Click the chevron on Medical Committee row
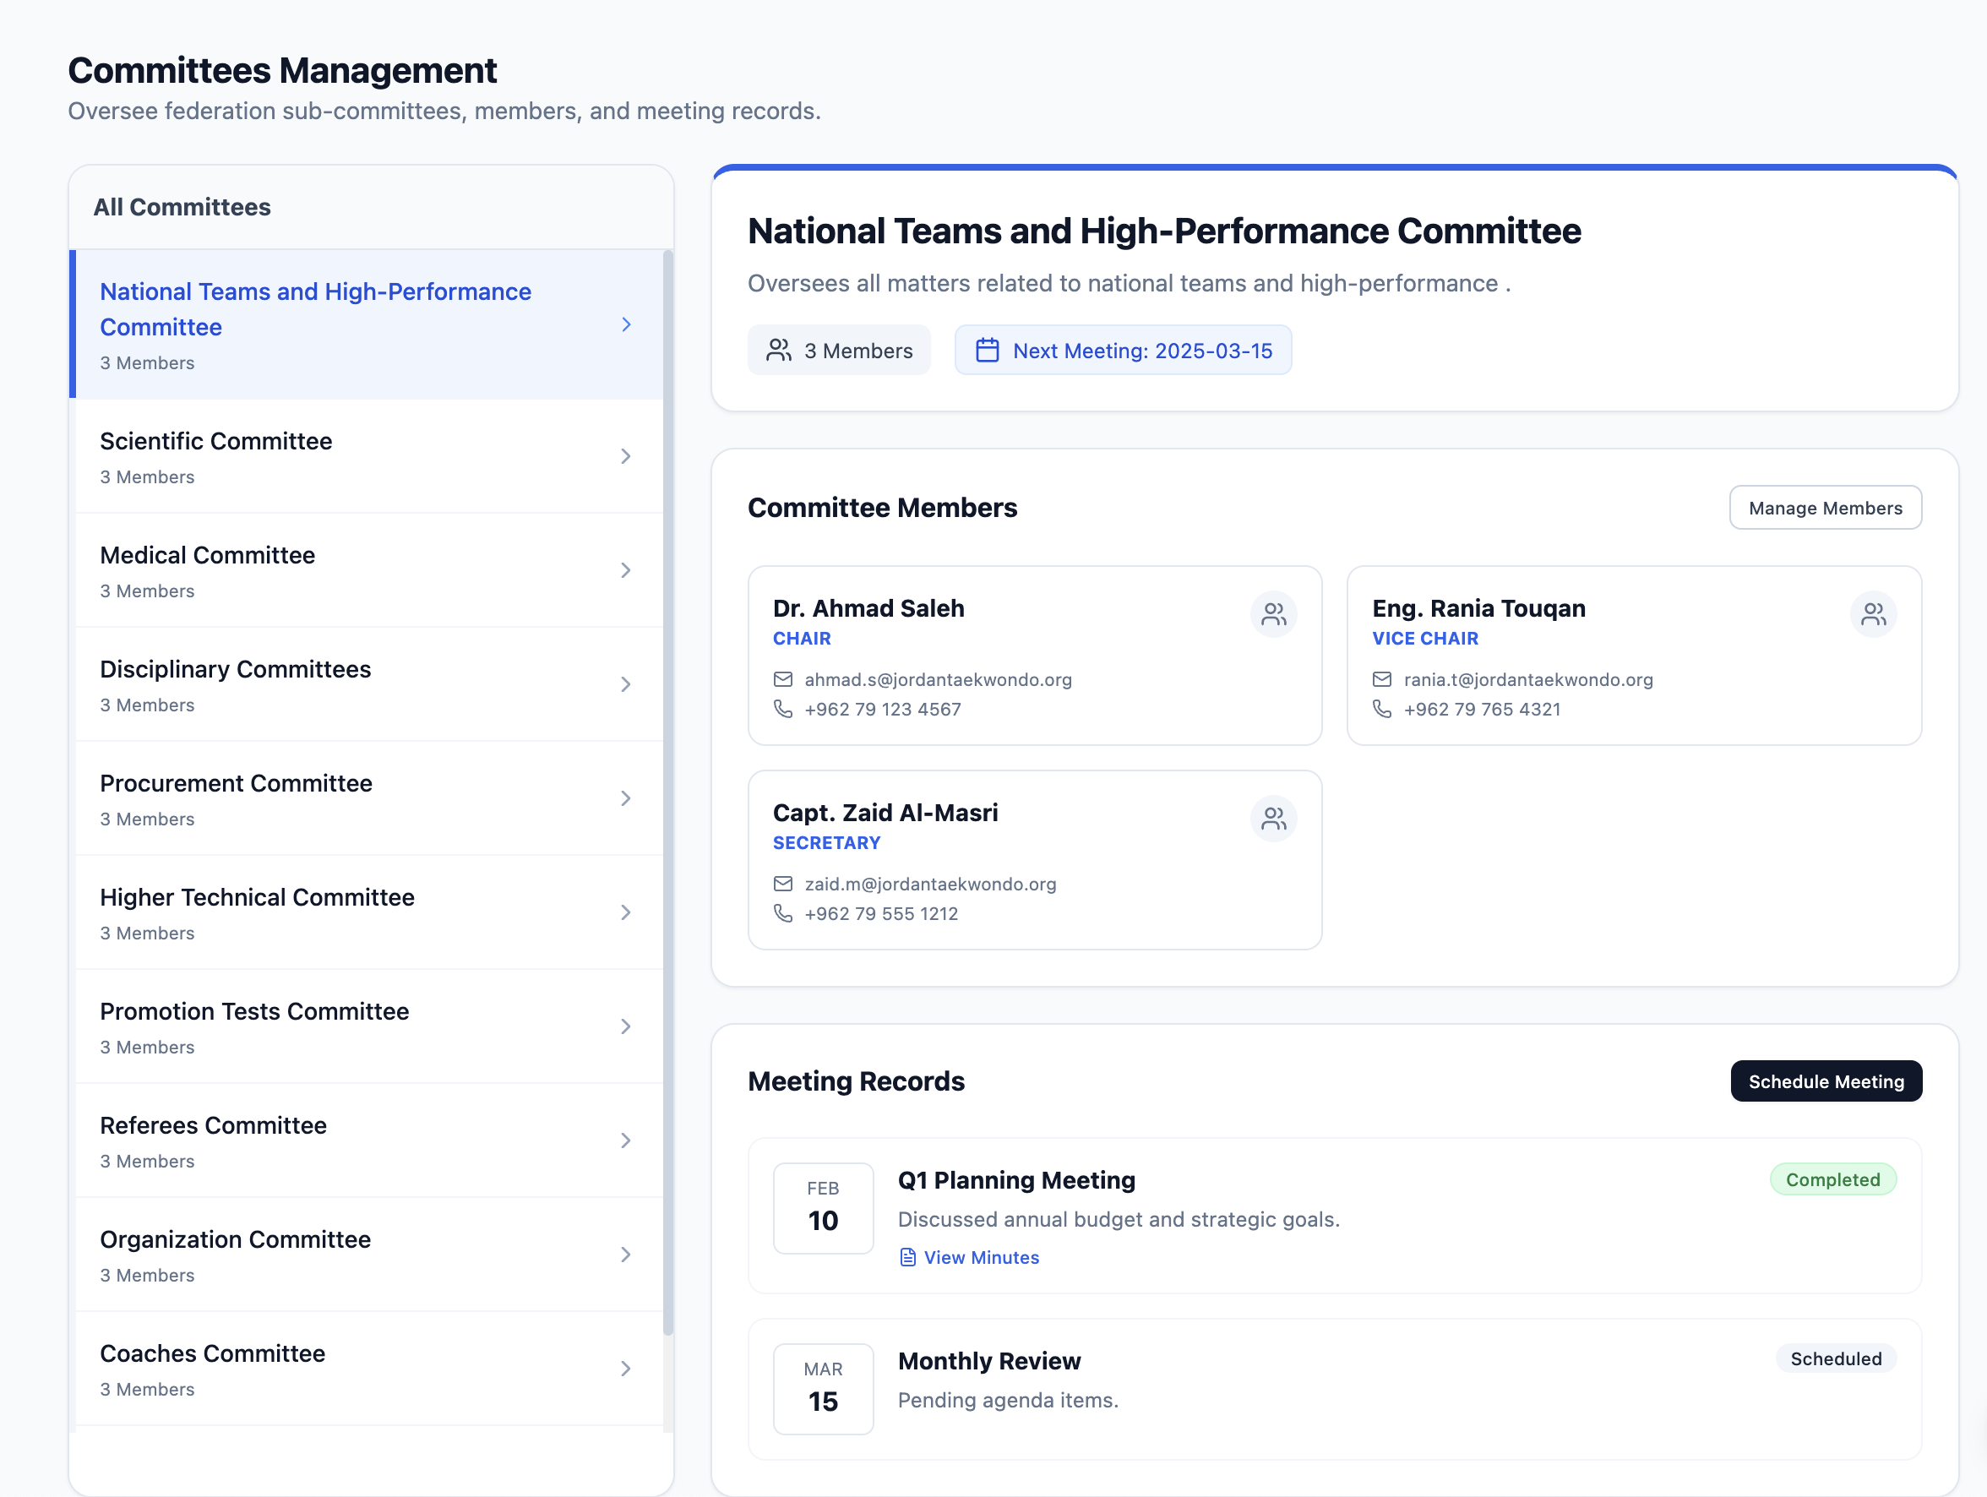The height and width of the screenshot is (1497, 1987). point(626,570)
